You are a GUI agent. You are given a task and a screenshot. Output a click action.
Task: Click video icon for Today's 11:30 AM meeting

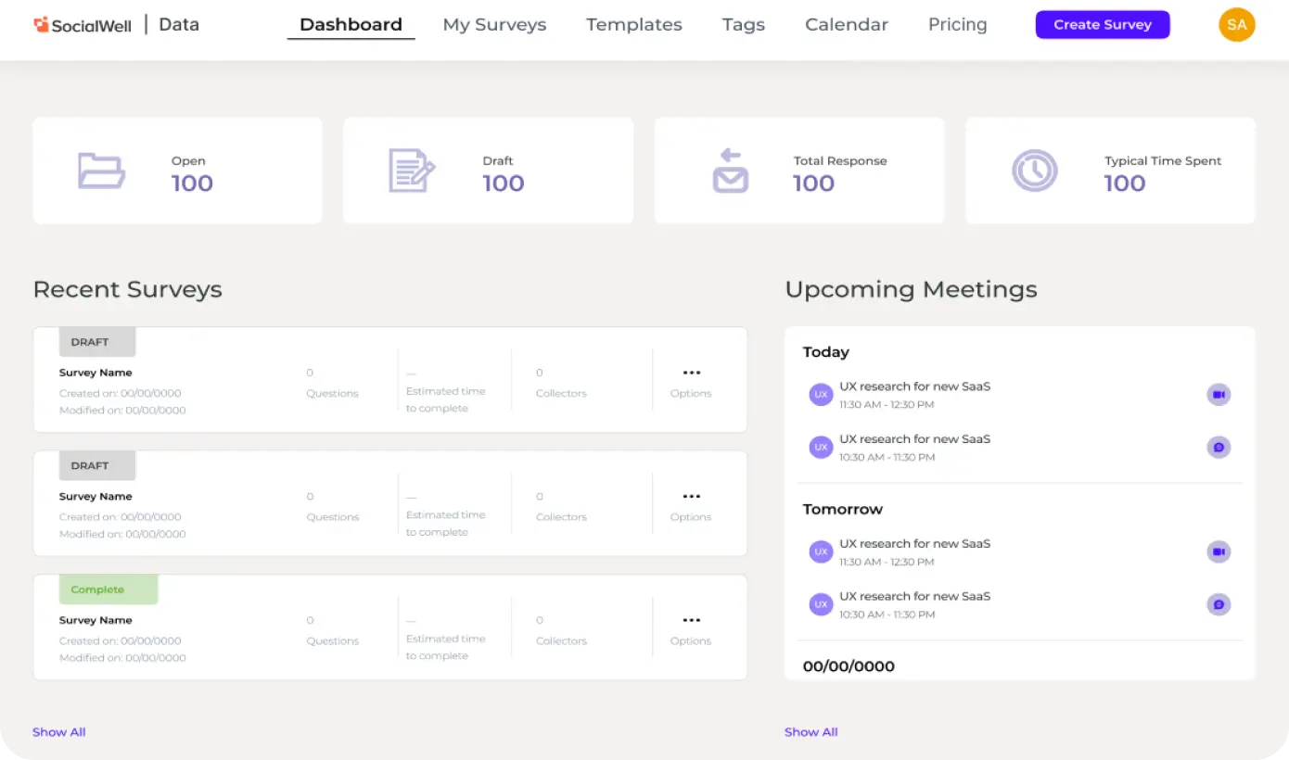click(x=1219, y=395)
